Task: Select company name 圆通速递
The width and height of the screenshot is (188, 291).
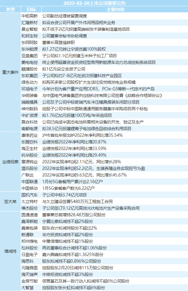Action: [29, 215]
